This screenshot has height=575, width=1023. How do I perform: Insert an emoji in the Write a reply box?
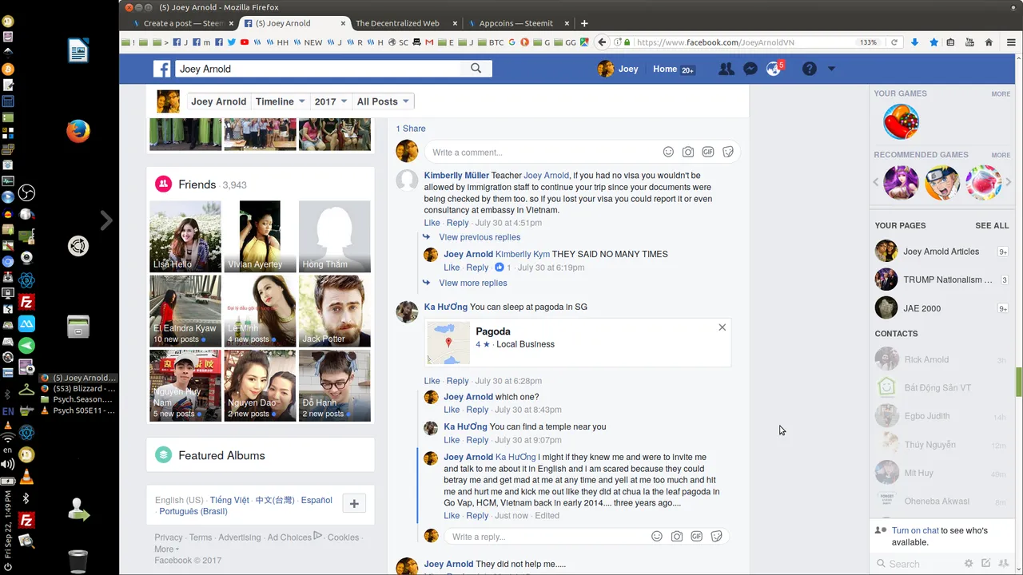(x=657, y=537)
